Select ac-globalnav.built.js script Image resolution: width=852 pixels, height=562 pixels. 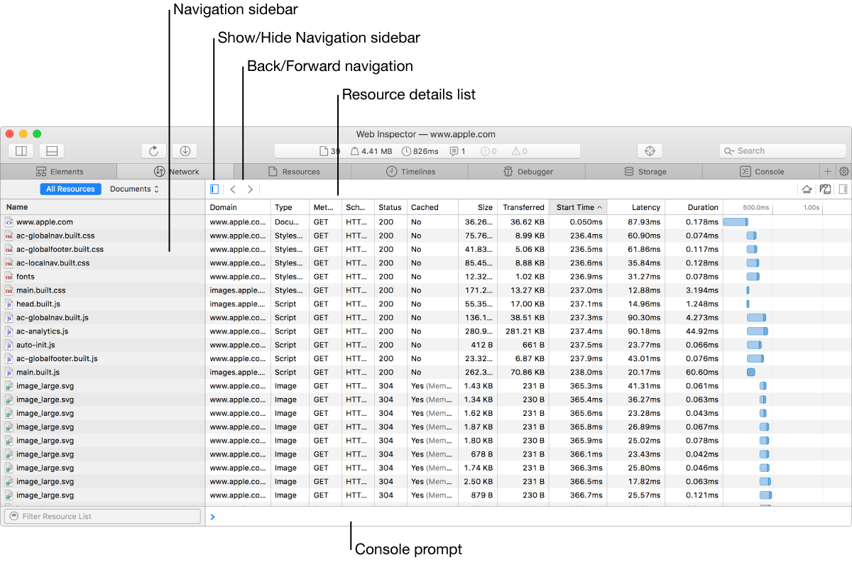(102, 317)
